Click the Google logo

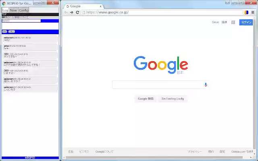point(161,65)
